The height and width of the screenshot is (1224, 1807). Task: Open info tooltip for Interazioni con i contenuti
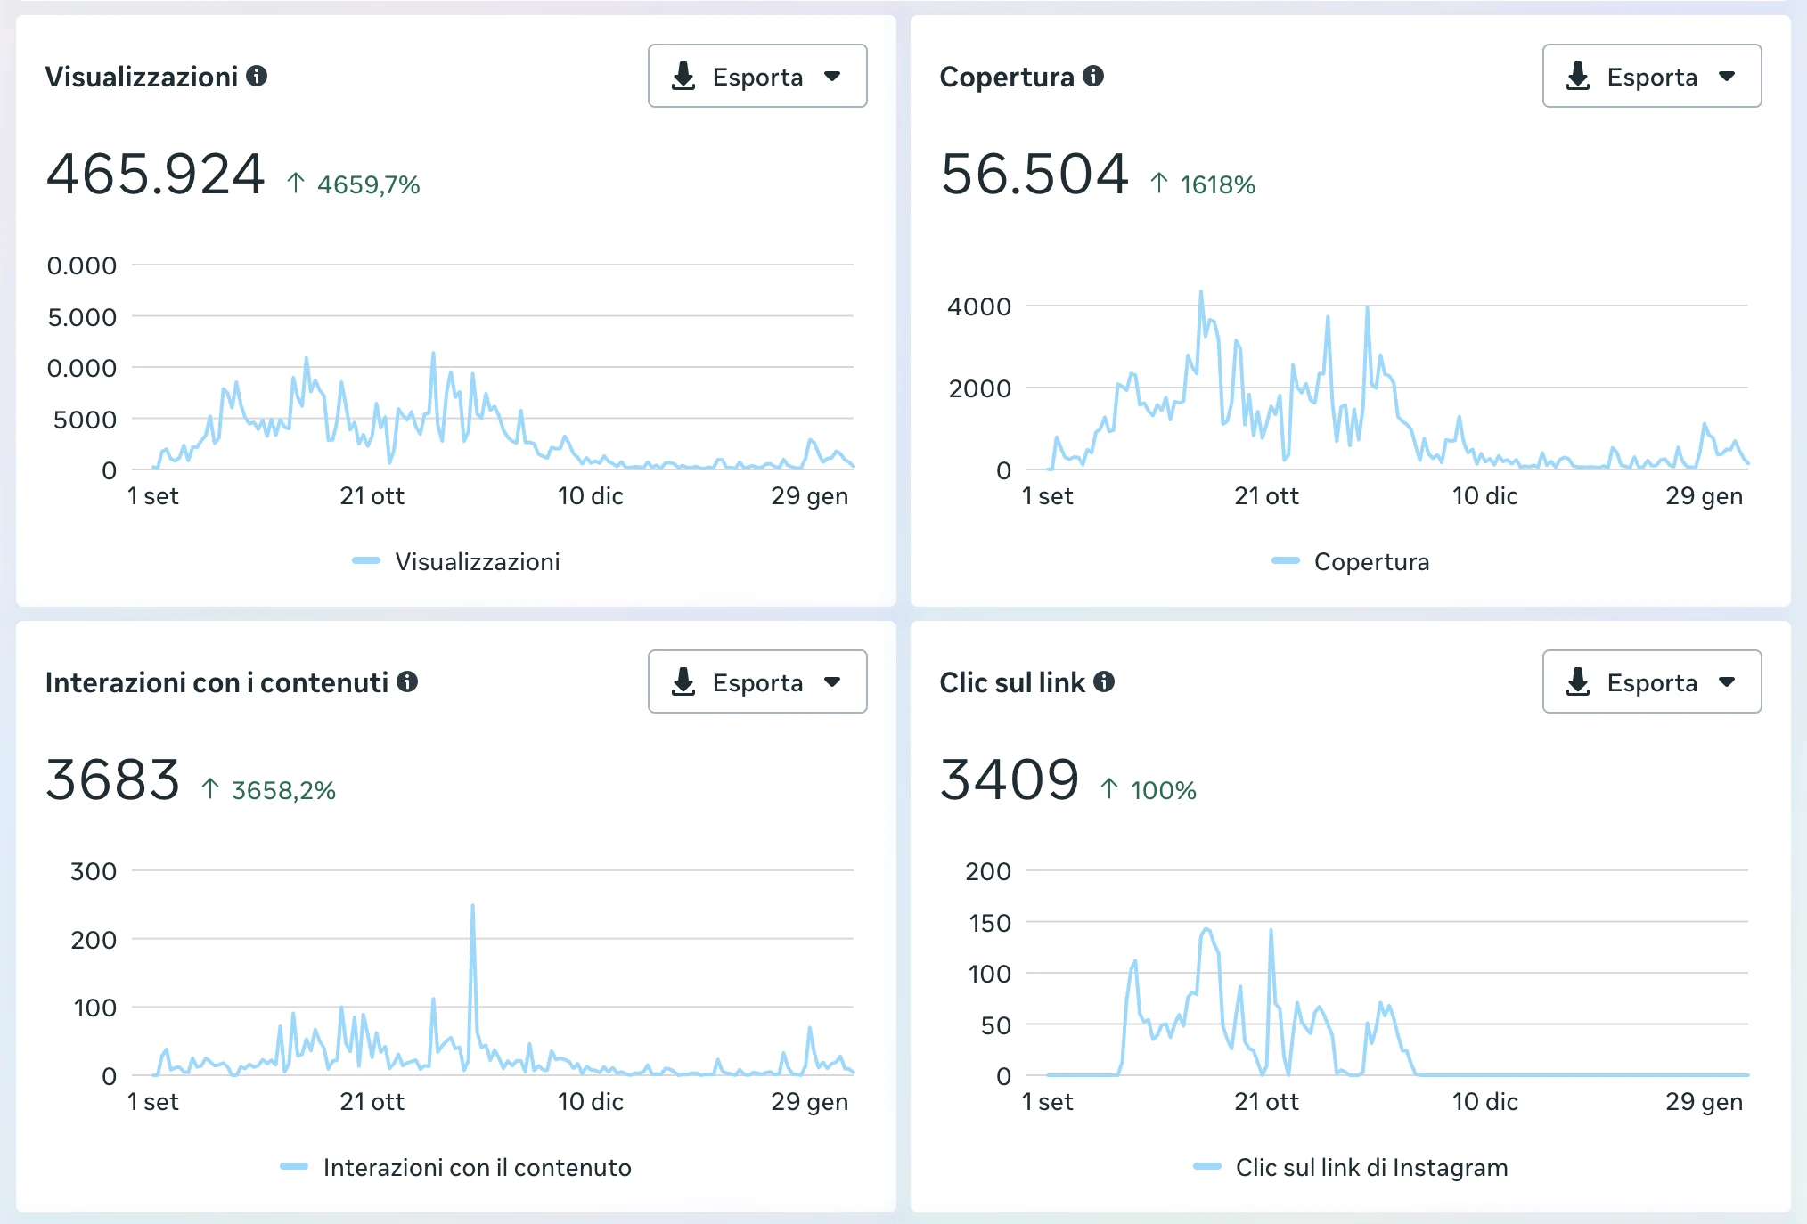(x=407, y=681)
